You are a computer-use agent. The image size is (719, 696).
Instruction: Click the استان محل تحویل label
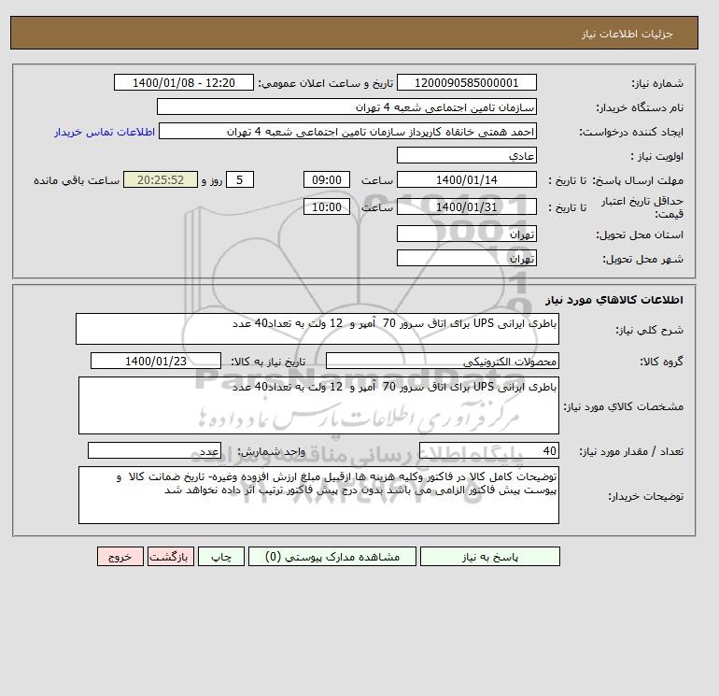coord(640,234)
